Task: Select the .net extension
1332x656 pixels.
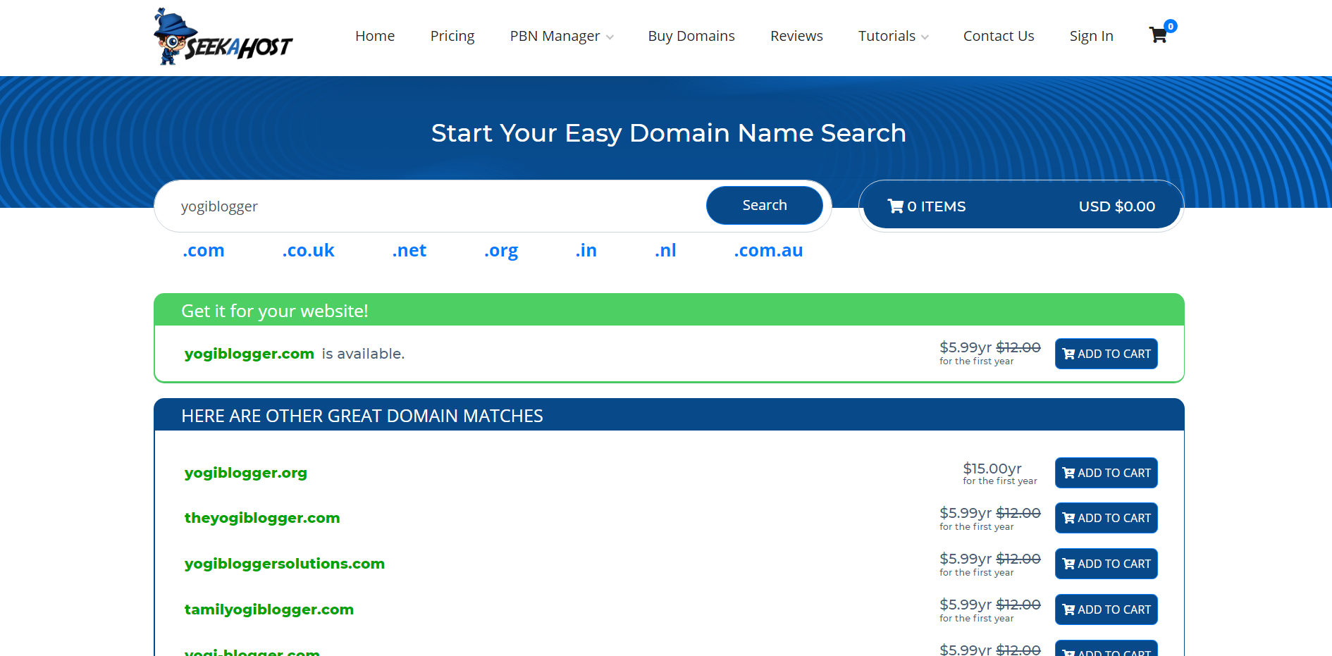Action: [x=409, y=250]
